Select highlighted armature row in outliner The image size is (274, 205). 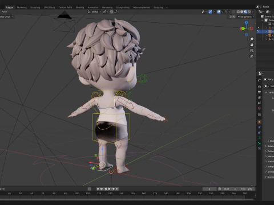click(265, 31)
